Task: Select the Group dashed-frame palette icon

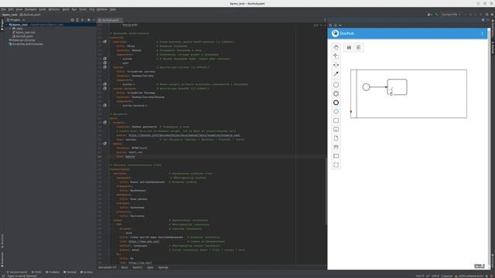Action: click(336, 164)
